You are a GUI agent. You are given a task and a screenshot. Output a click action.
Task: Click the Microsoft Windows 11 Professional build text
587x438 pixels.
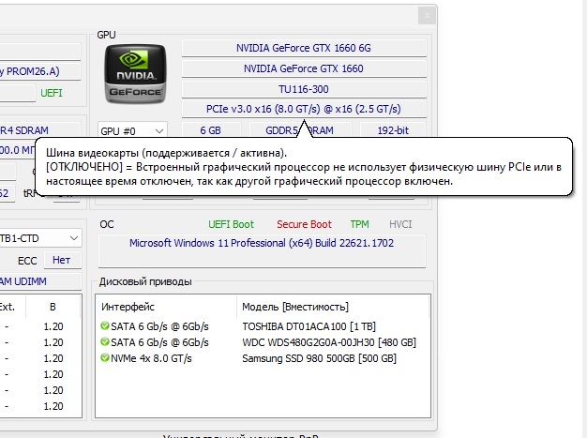[262, 243]
